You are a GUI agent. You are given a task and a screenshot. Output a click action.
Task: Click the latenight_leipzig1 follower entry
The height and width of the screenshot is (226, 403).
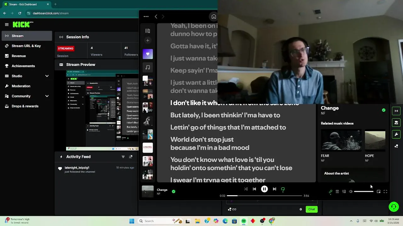pyautogui.click(x=97, y=169)
